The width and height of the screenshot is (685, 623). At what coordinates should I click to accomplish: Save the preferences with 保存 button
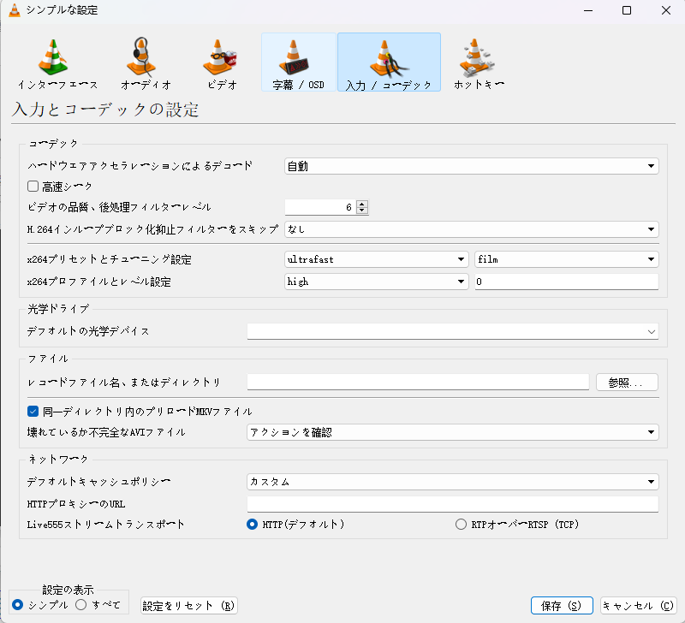tap(561, 605)
